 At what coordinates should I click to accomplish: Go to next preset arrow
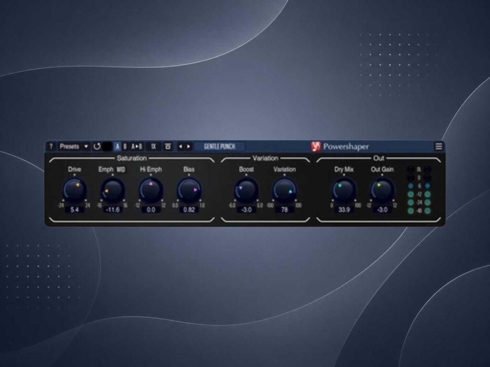(189, 146)
